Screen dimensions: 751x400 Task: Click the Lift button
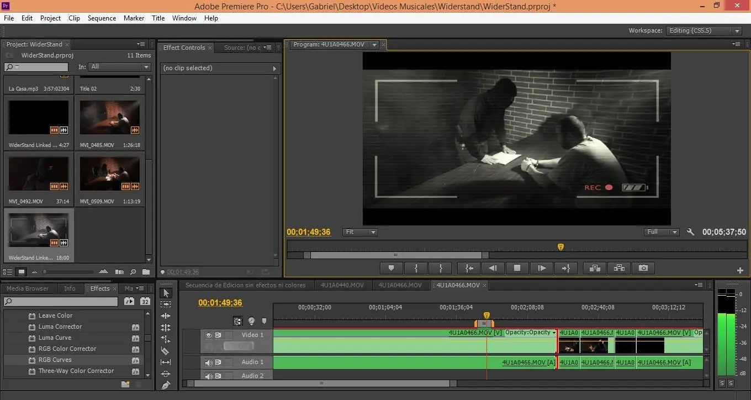595,268
